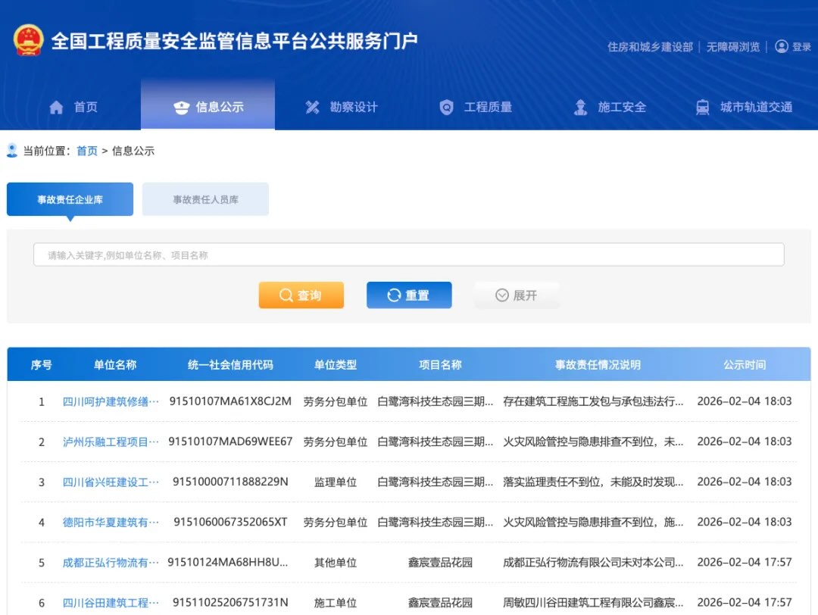
Task: Click 无障碍浏览 accessibility link
Action: [733, 47]
